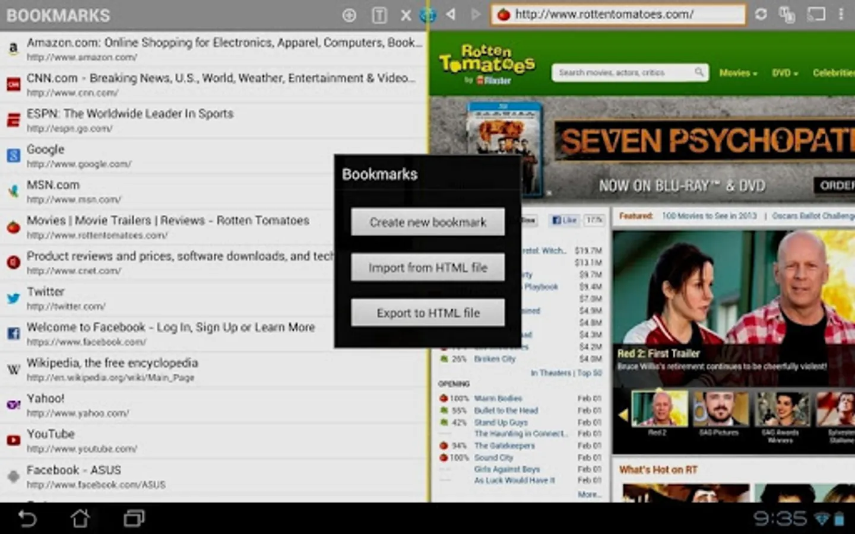Click the Wikipedia W favicon
855x534 pixels.
click(13, 369)
